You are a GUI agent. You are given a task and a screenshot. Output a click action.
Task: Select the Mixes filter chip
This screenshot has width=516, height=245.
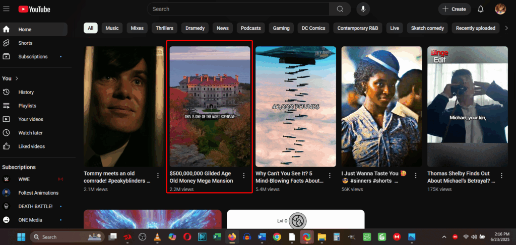point(137,28)
